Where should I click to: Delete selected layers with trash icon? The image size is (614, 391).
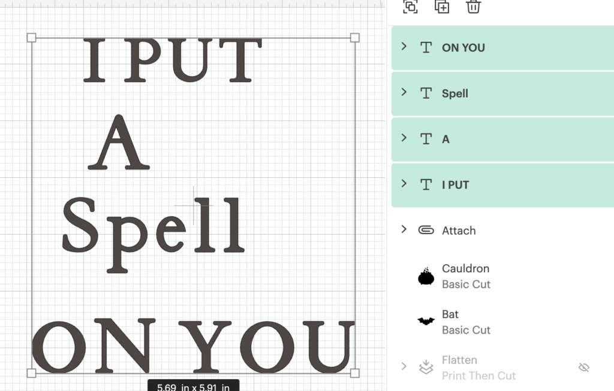tap(474, 7)
